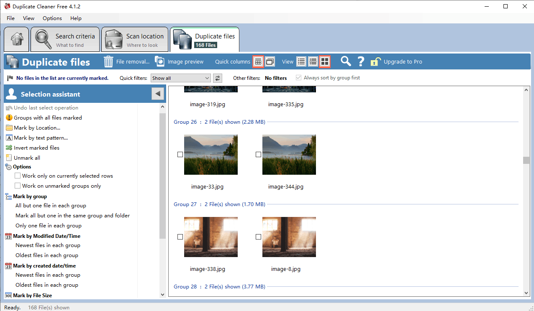The image size is (534, 311).
Task: Select Oldest files under Mark by Modified Date/Time
Action: pyautogui.click(x=47, y=255)
